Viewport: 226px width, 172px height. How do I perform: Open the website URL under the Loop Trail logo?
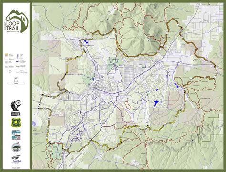pos(13,31)
